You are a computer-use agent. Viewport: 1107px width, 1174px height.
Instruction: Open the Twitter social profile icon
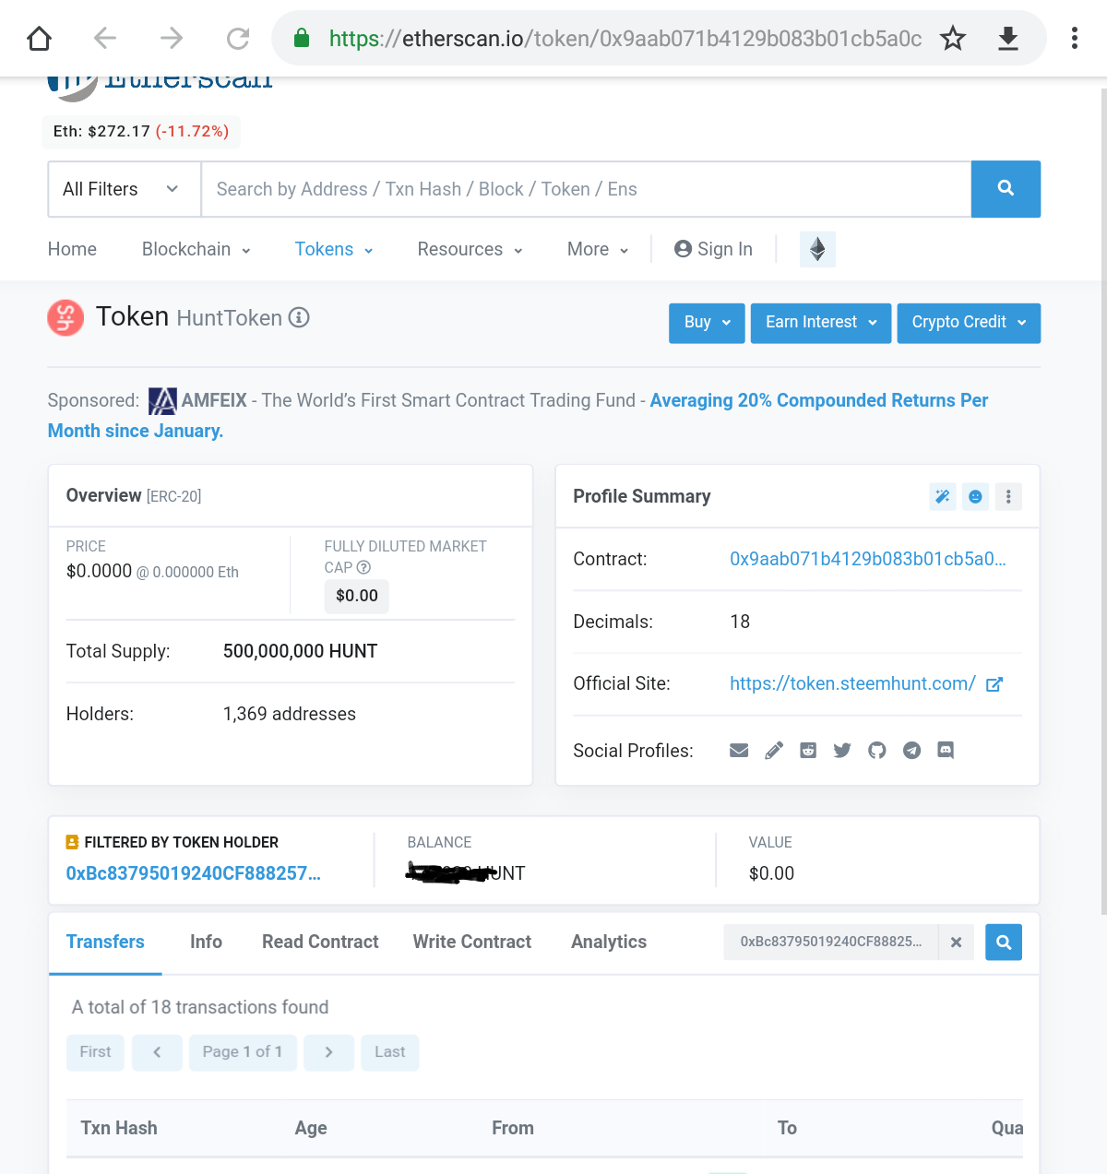coord(842,751)
